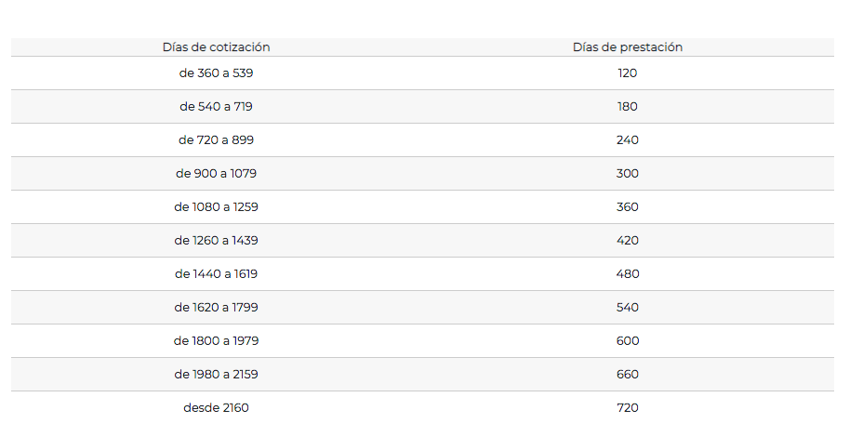Image resolution: width=863 pixels, height=437 pixels.
Task: Click the 420 days benefit value
Action: tap(627, 240)
